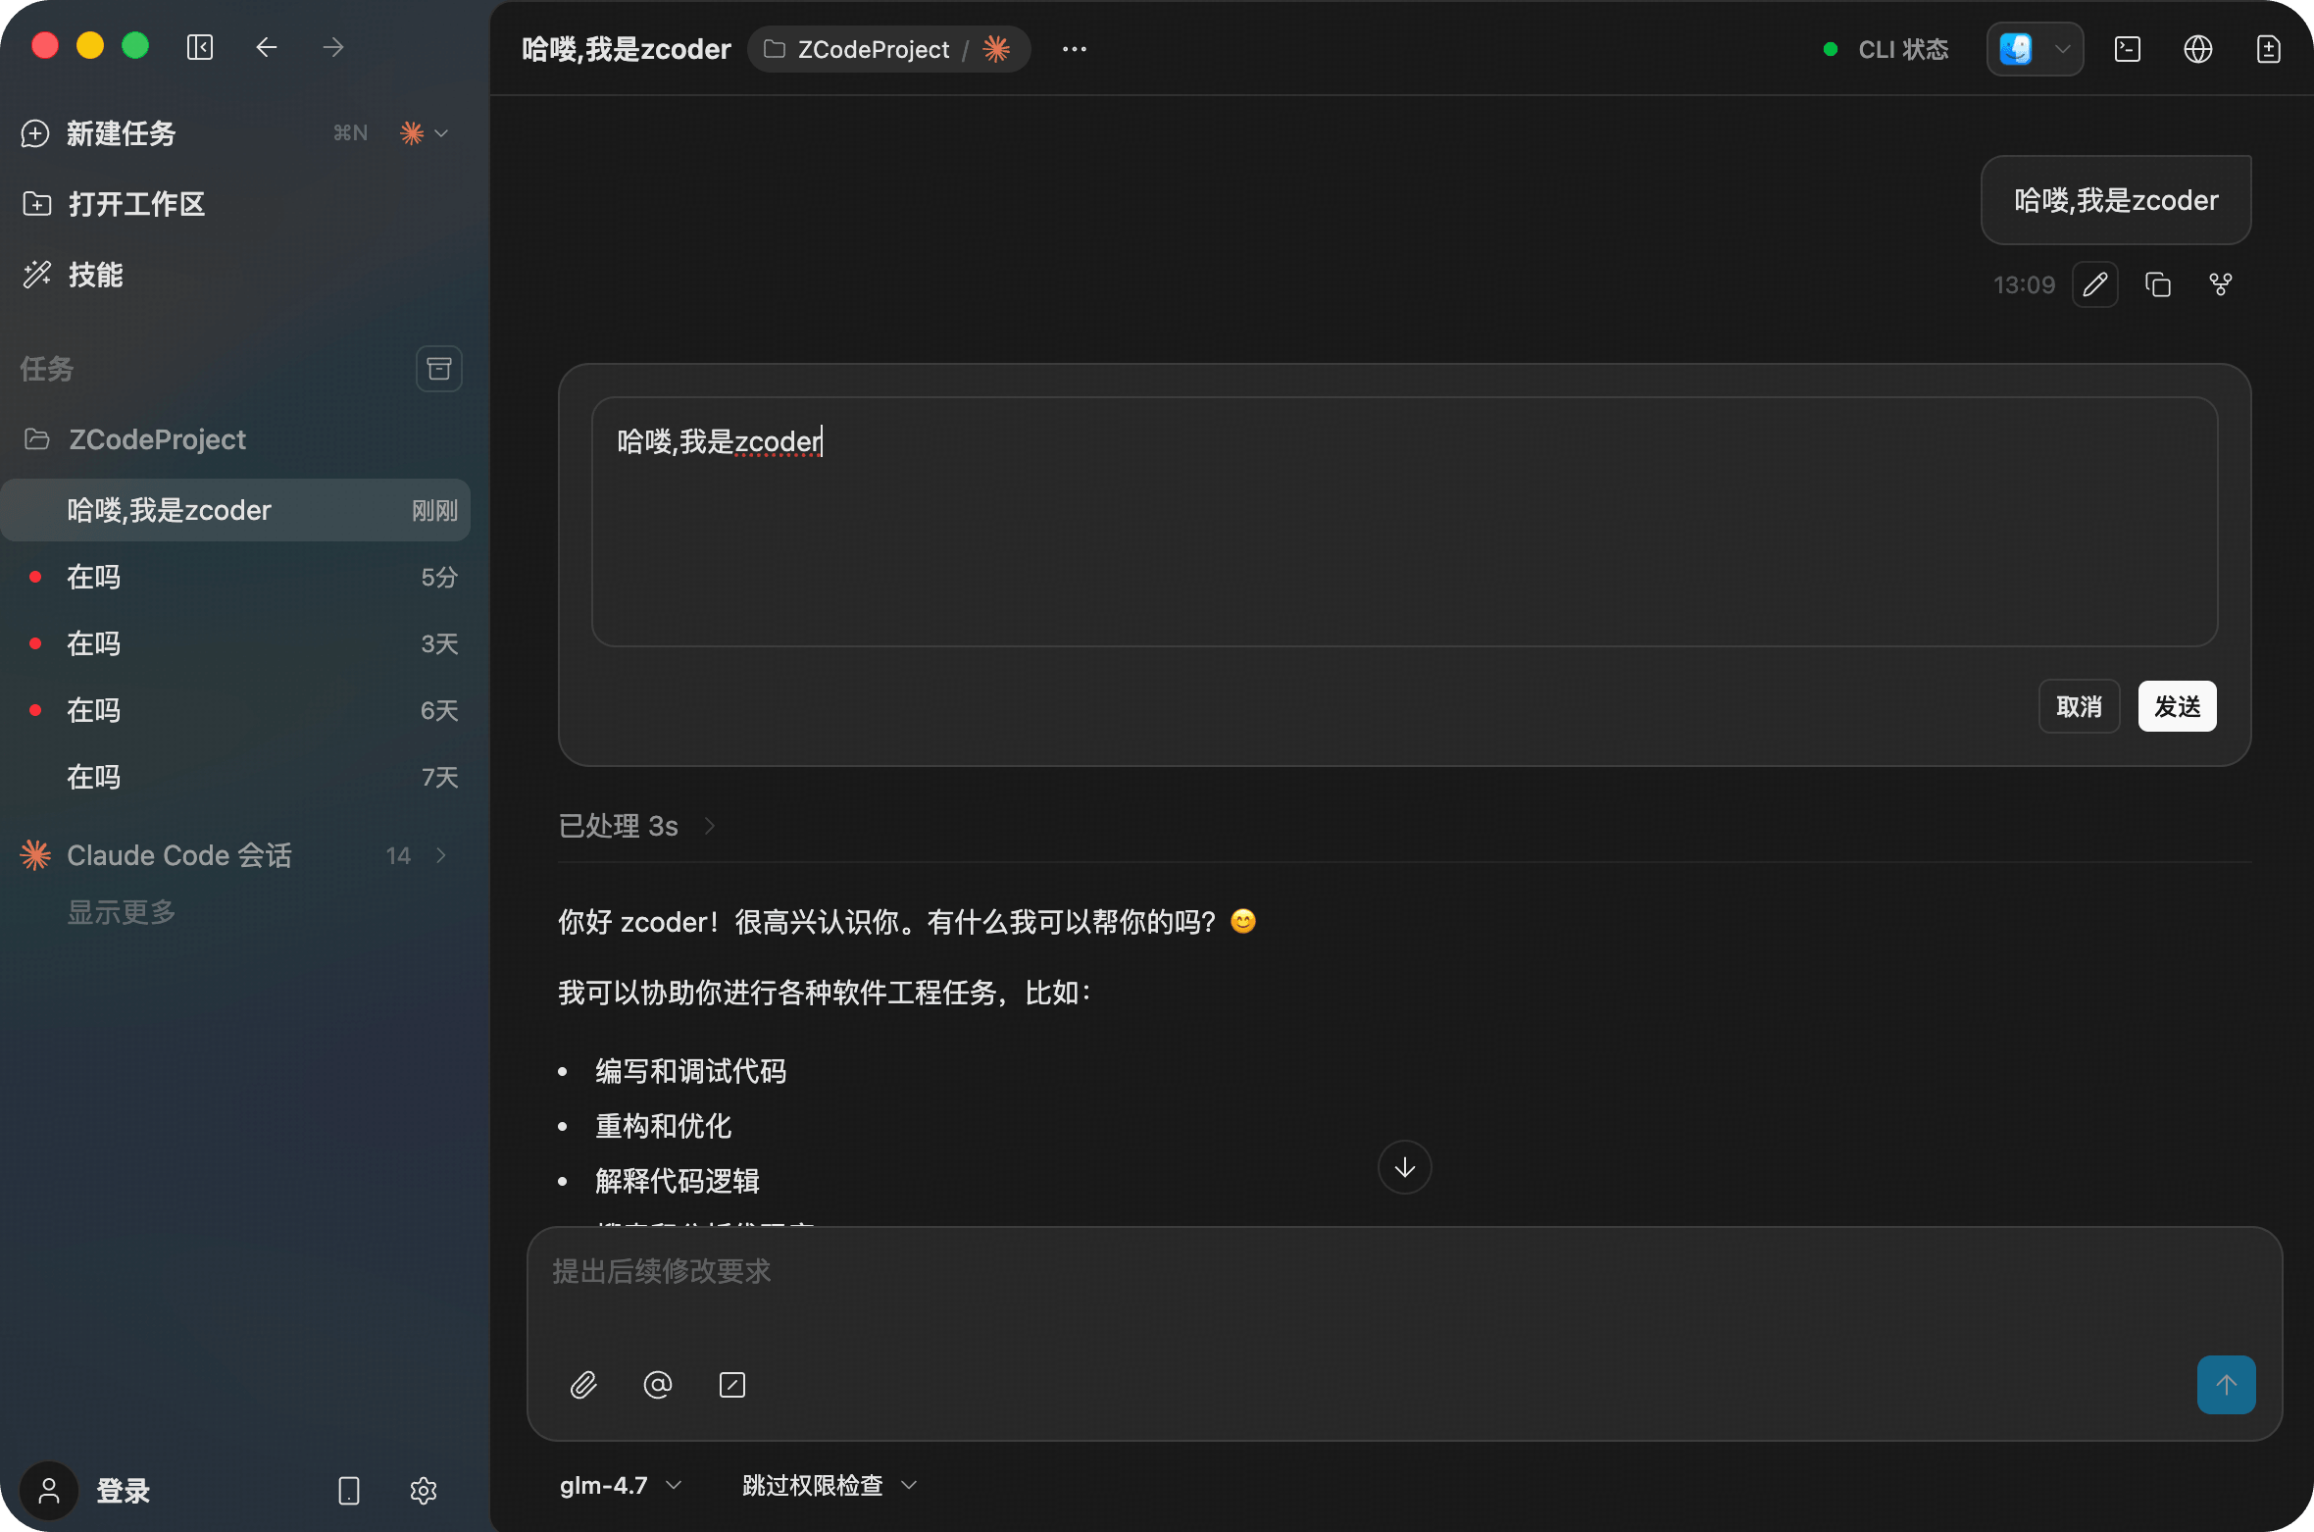This screenshot has height=1532, width=2314.
Task: Open settings gear in sidebar footer
Action: [x=423, y=1491]
